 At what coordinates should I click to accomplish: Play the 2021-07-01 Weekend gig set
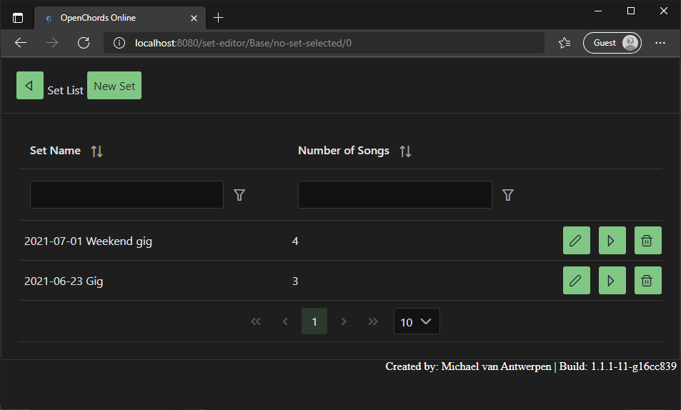tap(612, 241)
